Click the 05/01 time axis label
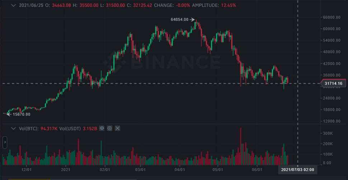348x180 pixels. pos(218,170)
